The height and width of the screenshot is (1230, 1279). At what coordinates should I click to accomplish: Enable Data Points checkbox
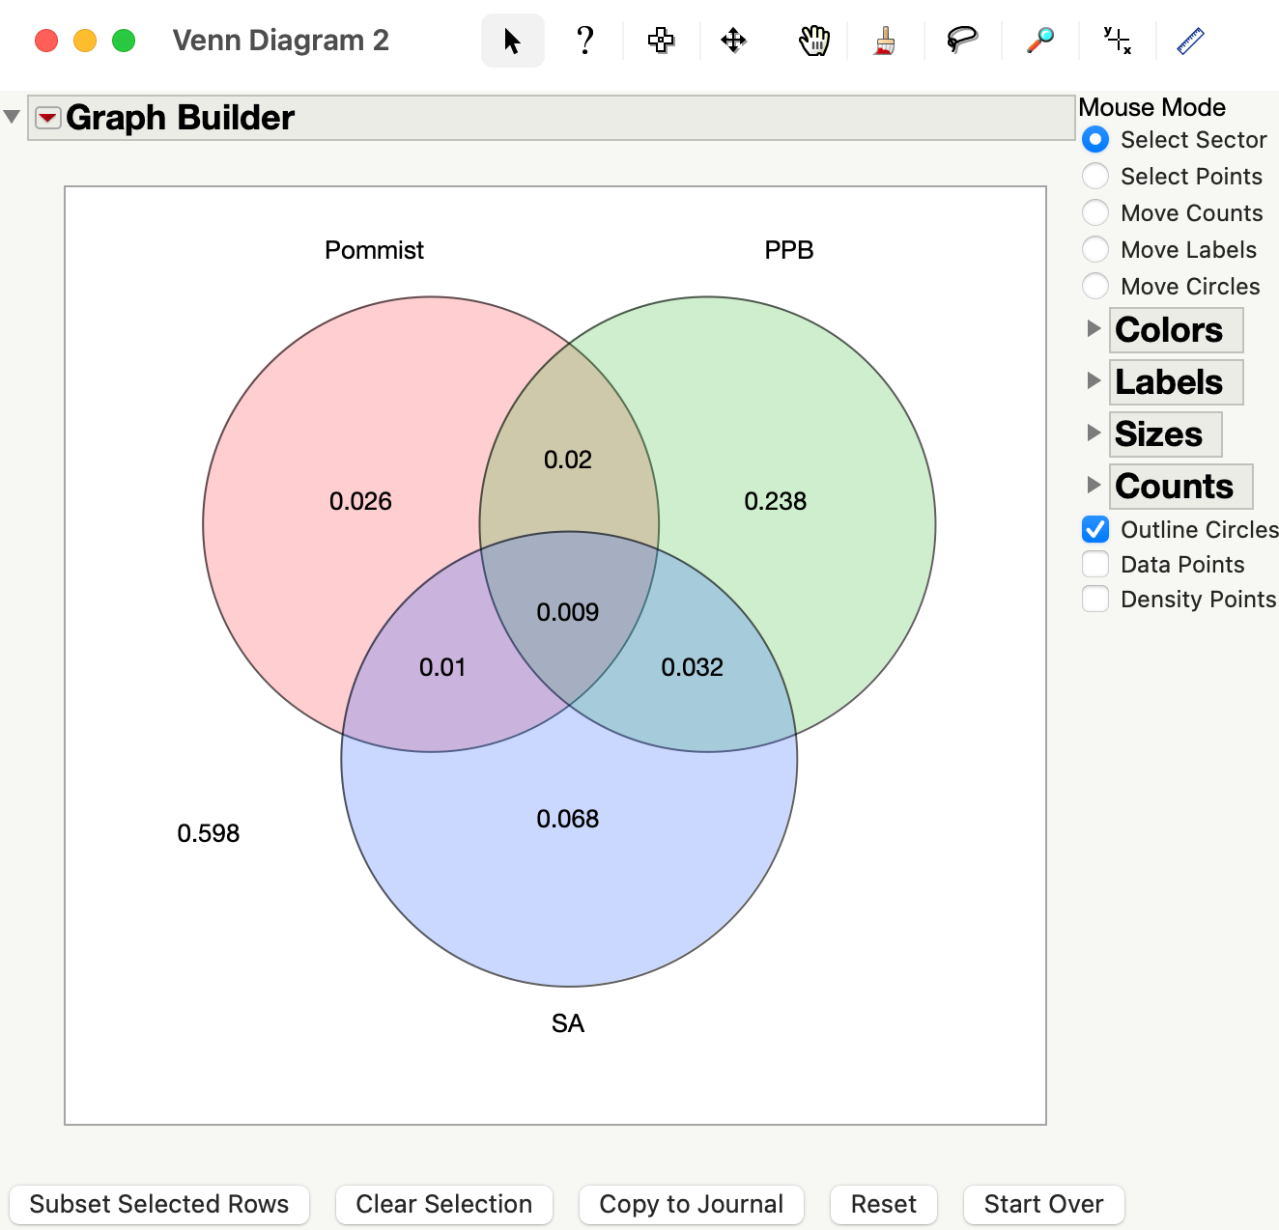coord(1094,564)
